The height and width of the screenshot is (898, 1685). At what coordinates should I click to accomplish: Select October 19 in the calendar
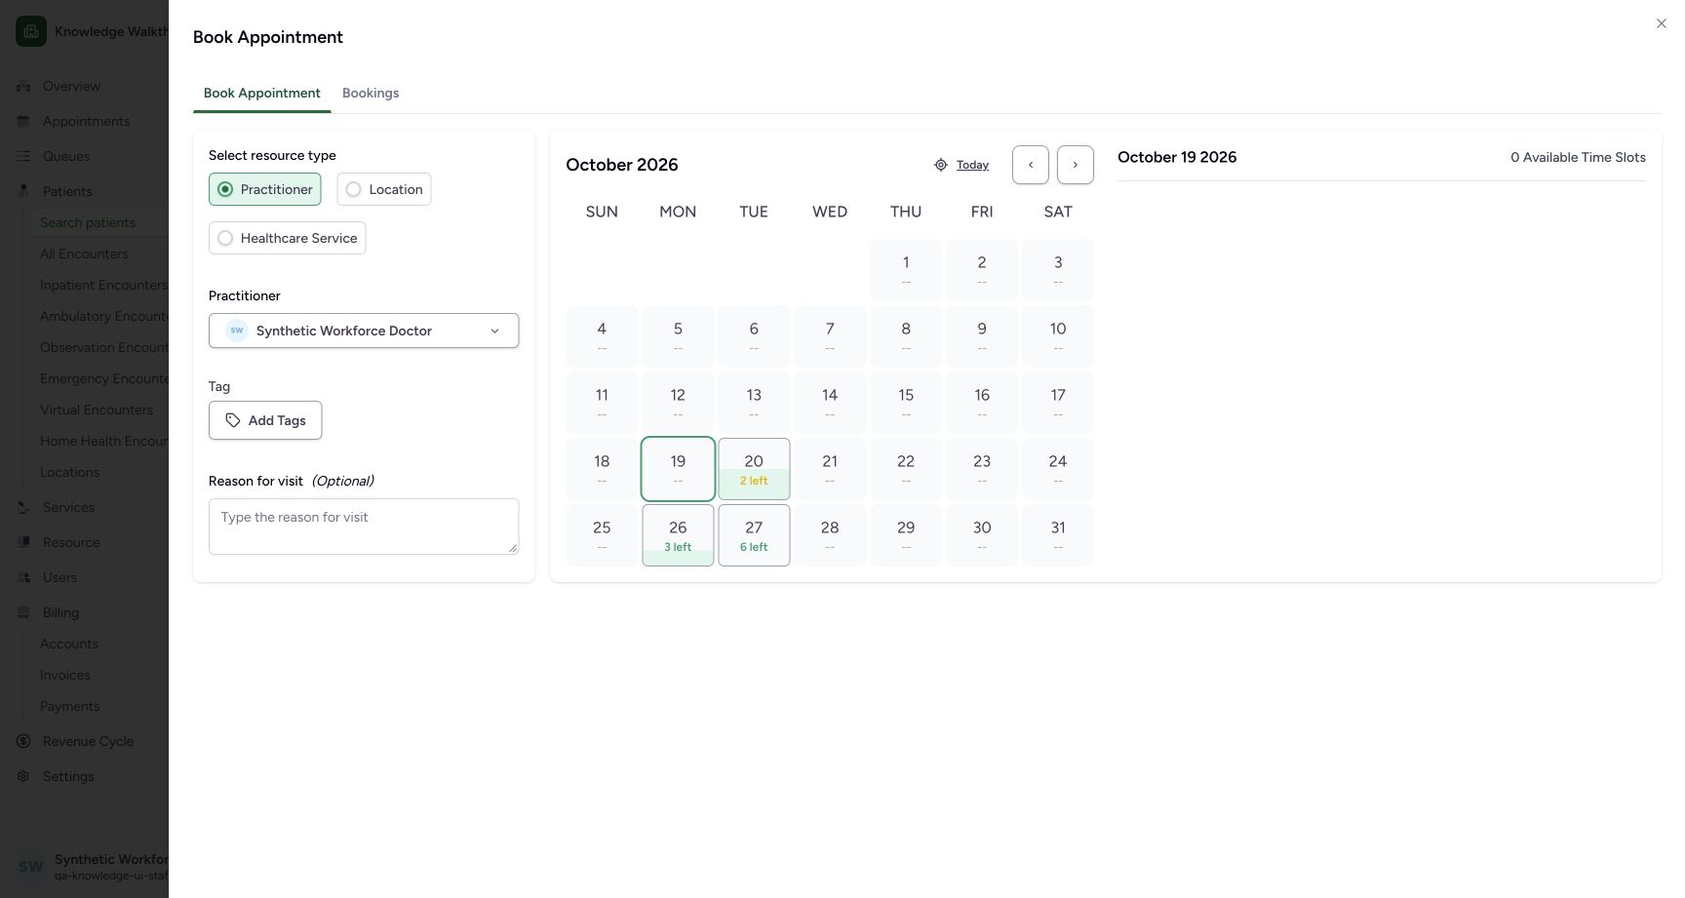[678, 469]
